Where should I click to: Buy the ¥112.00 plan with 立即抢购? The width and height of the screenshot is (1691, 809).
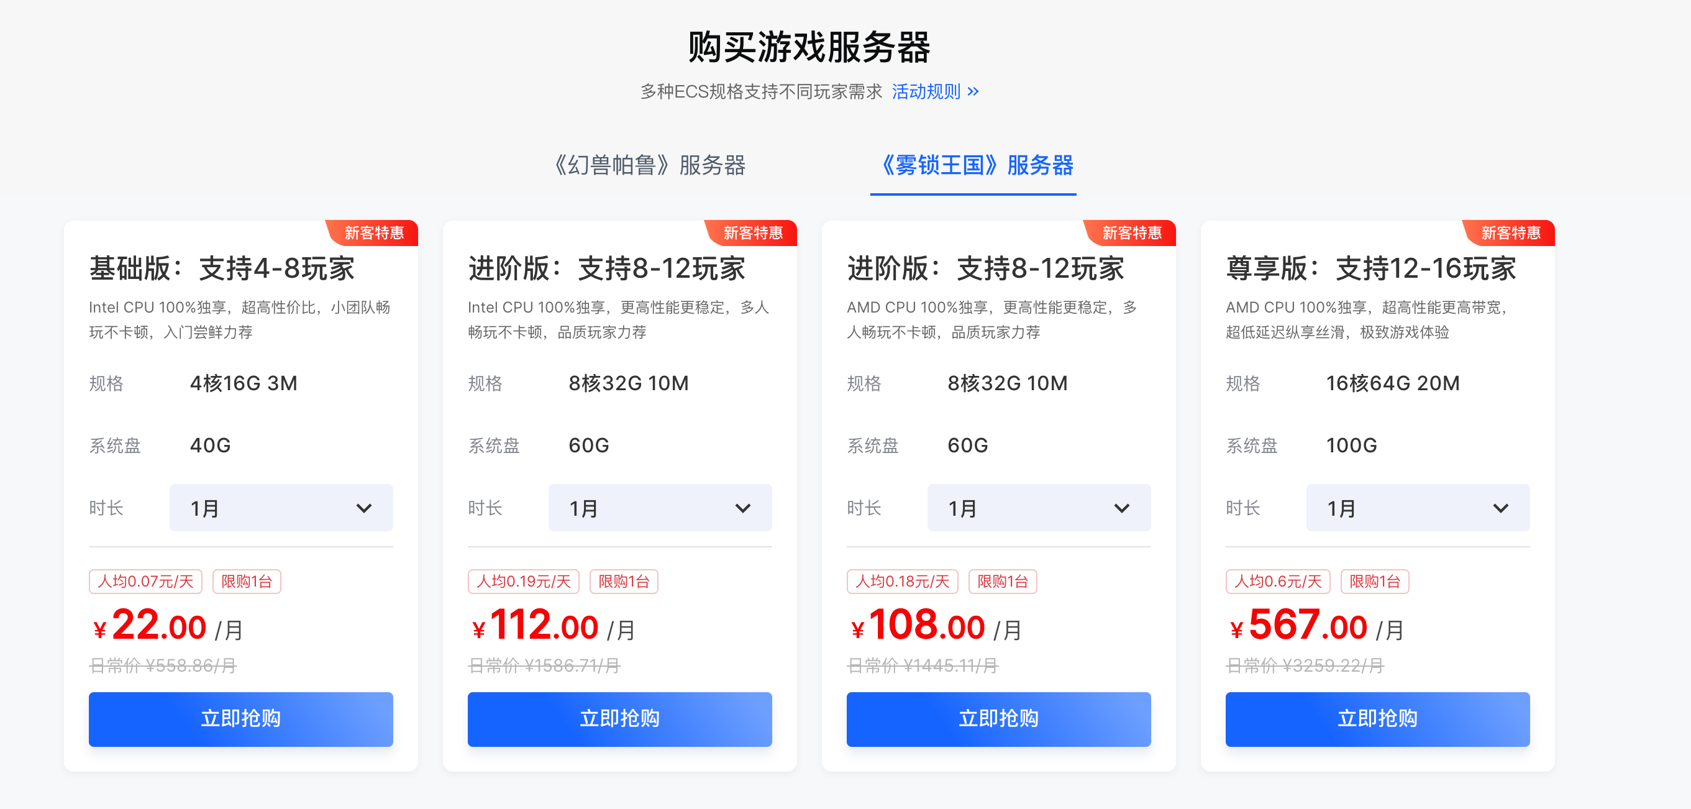click(620, 718)
